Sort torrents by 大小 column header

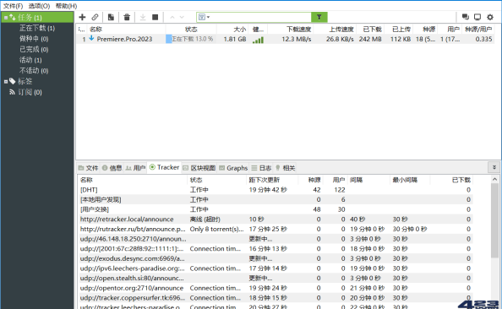[239, 30]
